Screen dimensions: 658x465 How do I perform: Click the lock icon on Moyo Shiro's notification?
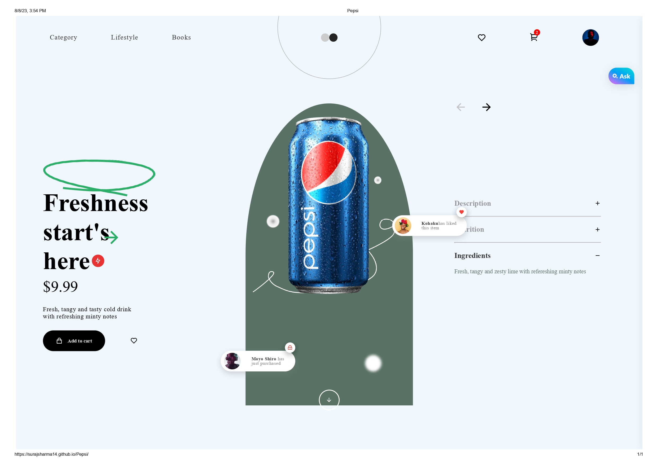pos(290,348)
